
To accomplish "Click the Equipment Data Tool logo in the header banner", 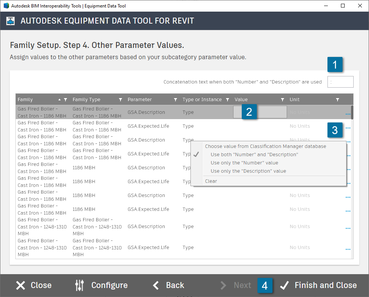I will pyautogui.click(x=10, y=21).
